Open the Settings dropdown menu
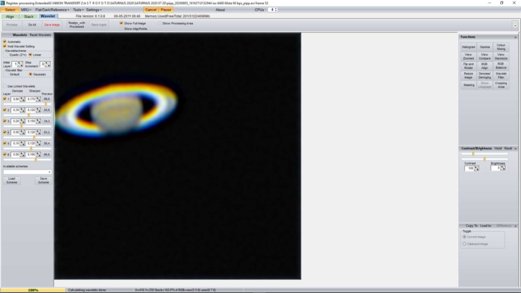 point(94,10)
